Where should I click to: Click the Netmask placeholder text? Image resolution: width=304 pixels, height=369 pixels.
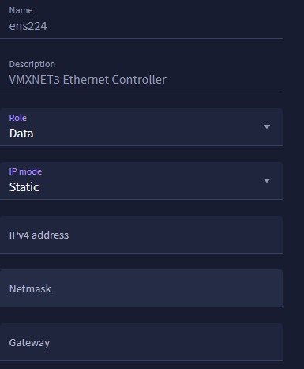click(30, 289)
